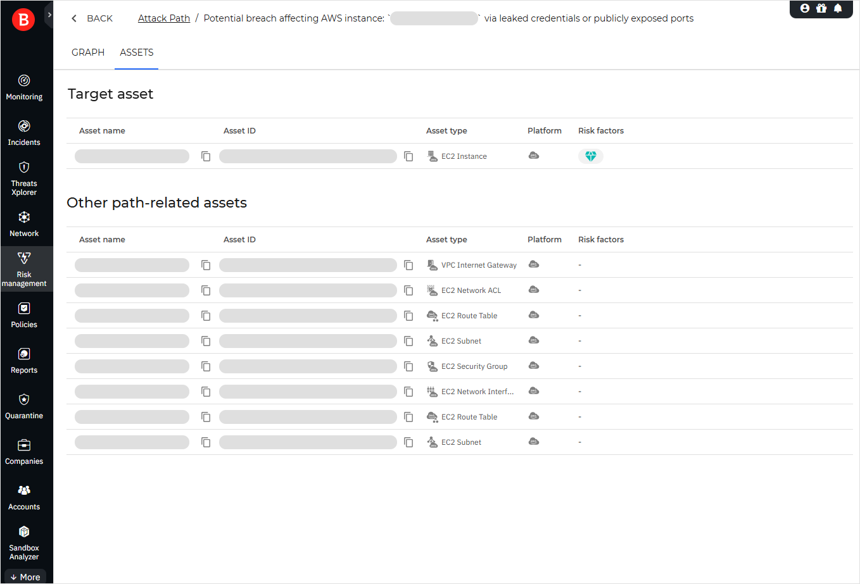Copy asset name in EC2 Network ACL row

pos(206,290)
